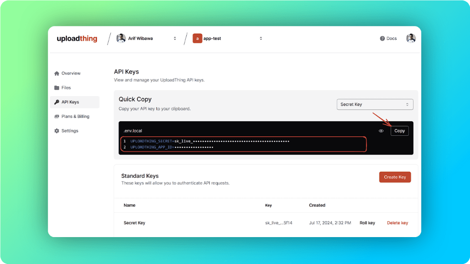The height and width of the screenshot is (264, 470).
Task: Click the Standard Keys heading
Action: click(140, 176)
